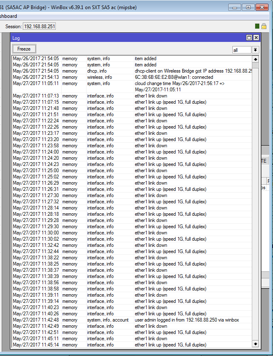Minimize the WinBox window
273x356 pixels.
point(234,7)
